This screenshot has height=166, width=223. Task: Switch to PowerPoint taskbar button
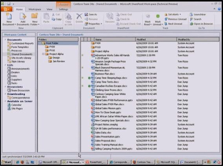click(x=96, y=162)
